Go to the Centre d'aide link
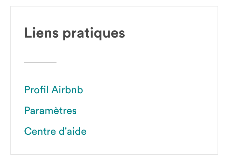Screen dimensions: 226x160 (x=55, y=131)
